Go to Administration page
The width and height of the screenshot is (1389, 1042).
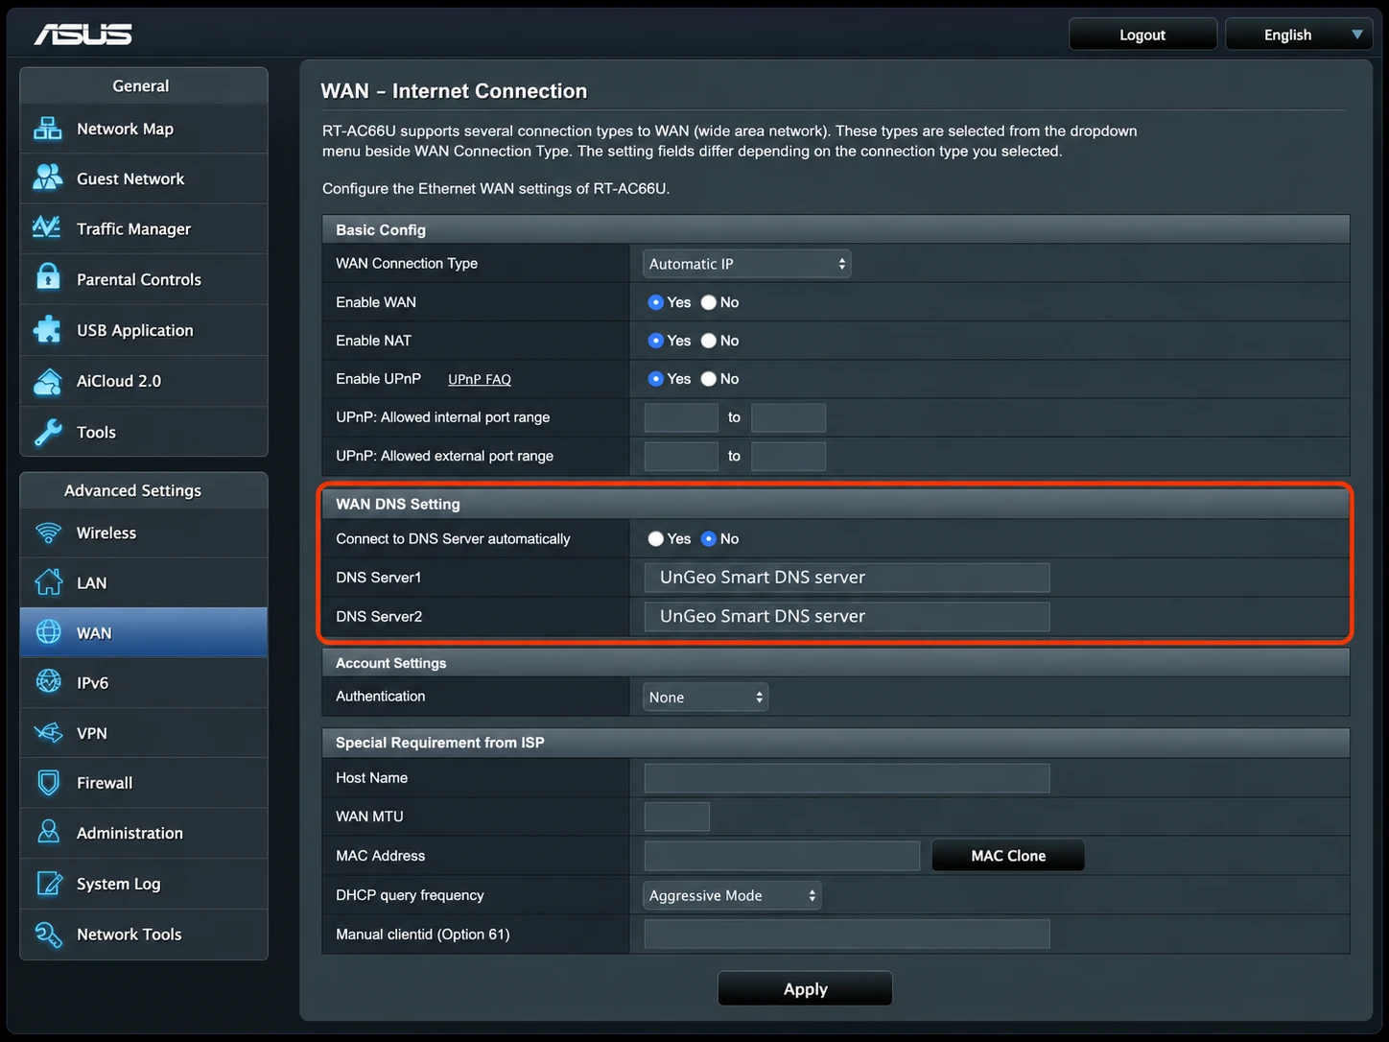(x=144, y=833)
